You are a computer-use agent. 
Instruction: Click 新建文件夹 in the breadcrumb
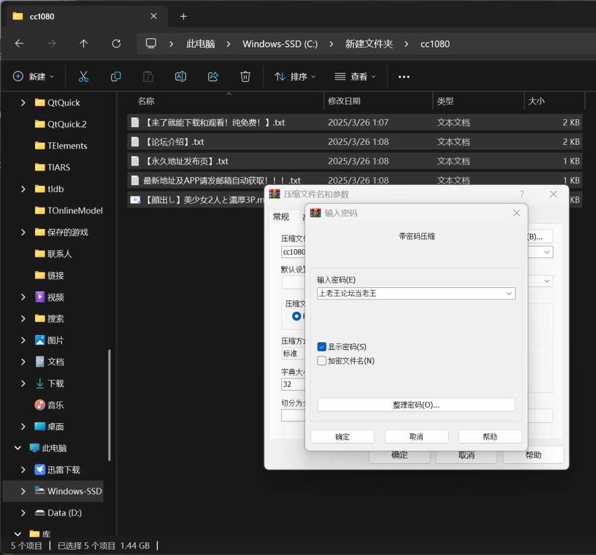(369, 44)
